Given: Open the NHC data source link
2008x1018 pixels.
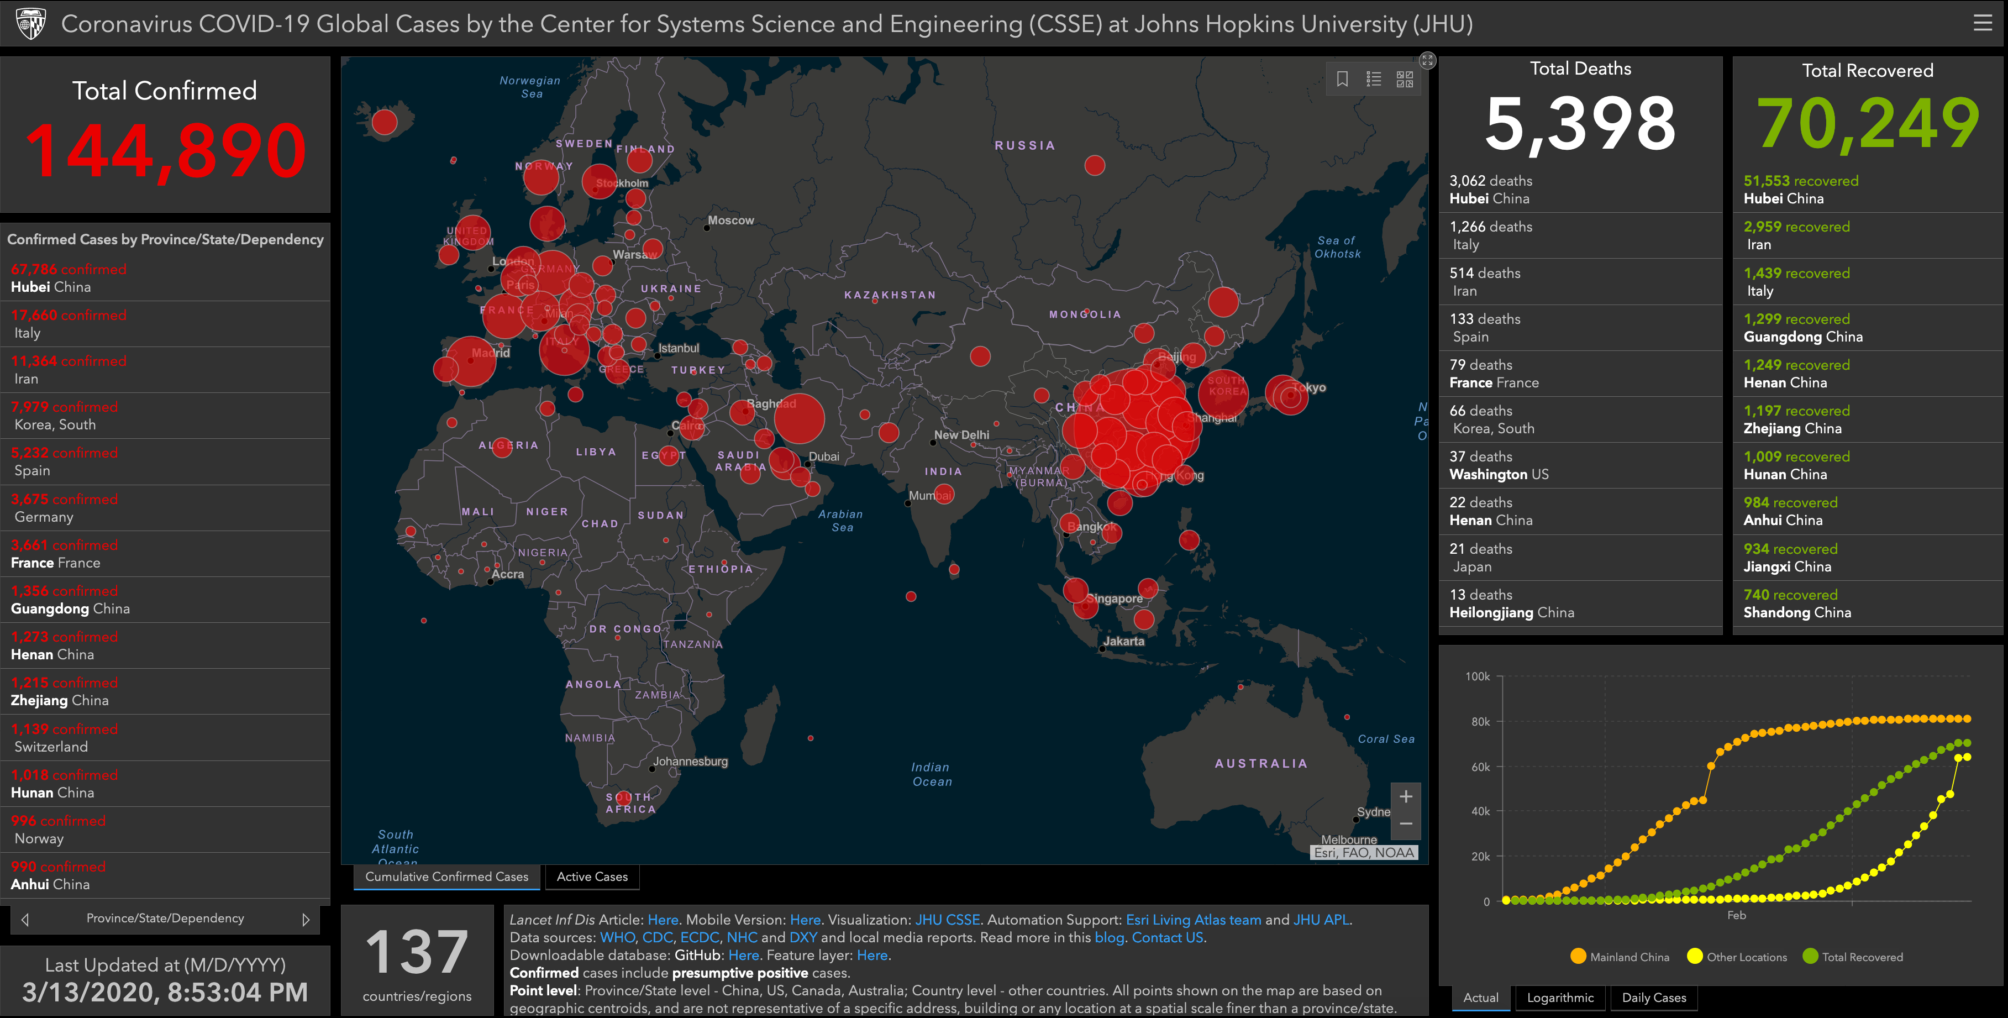Looking at the screenshot, I should 742,938.
